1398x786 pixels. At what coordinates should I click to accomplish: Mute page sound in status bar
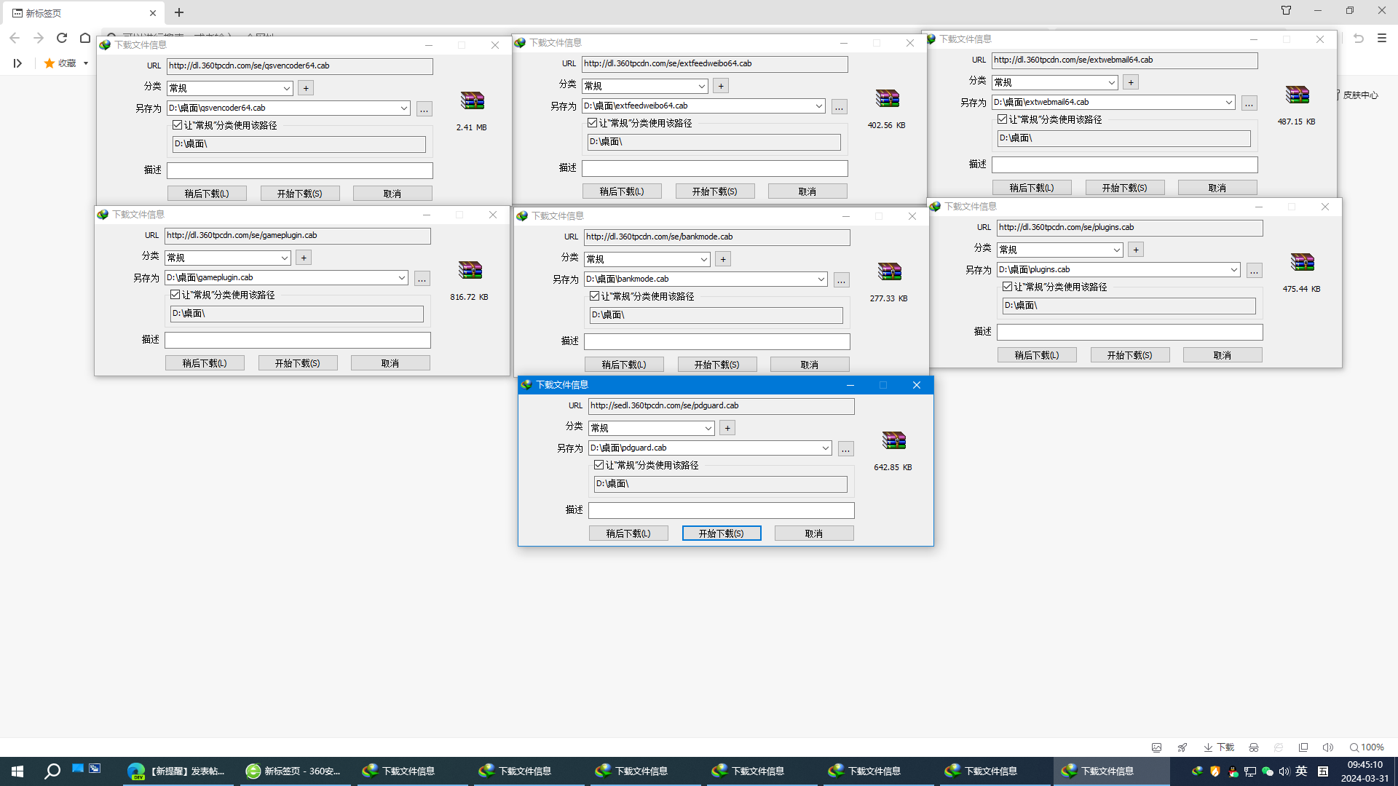tap(1328, 747)
